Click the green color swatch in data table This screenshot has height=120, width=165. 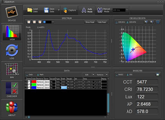[x=34, y=85]
